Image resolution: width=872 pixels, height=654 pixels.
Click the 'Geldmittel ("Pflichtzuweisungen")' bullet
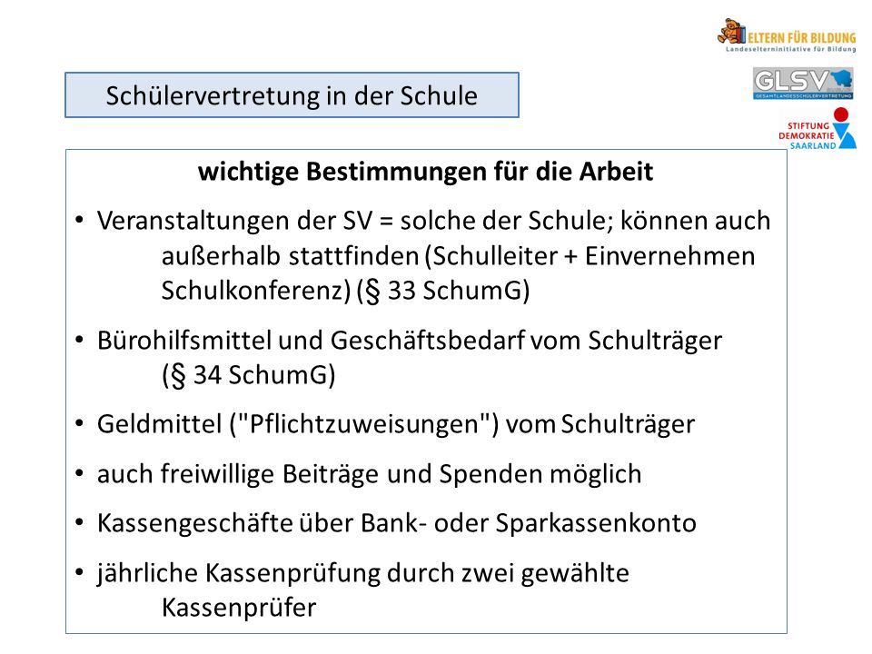tap(298, 424)
